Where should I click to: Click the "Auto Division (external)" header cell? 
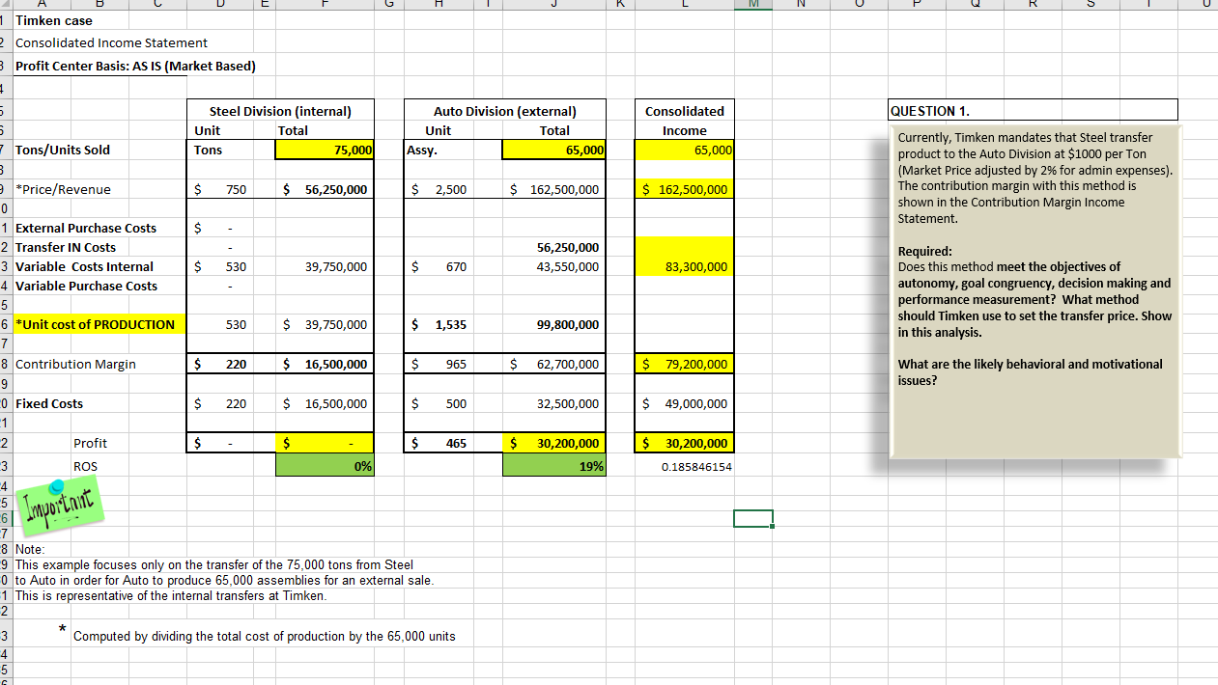point(504,111)
